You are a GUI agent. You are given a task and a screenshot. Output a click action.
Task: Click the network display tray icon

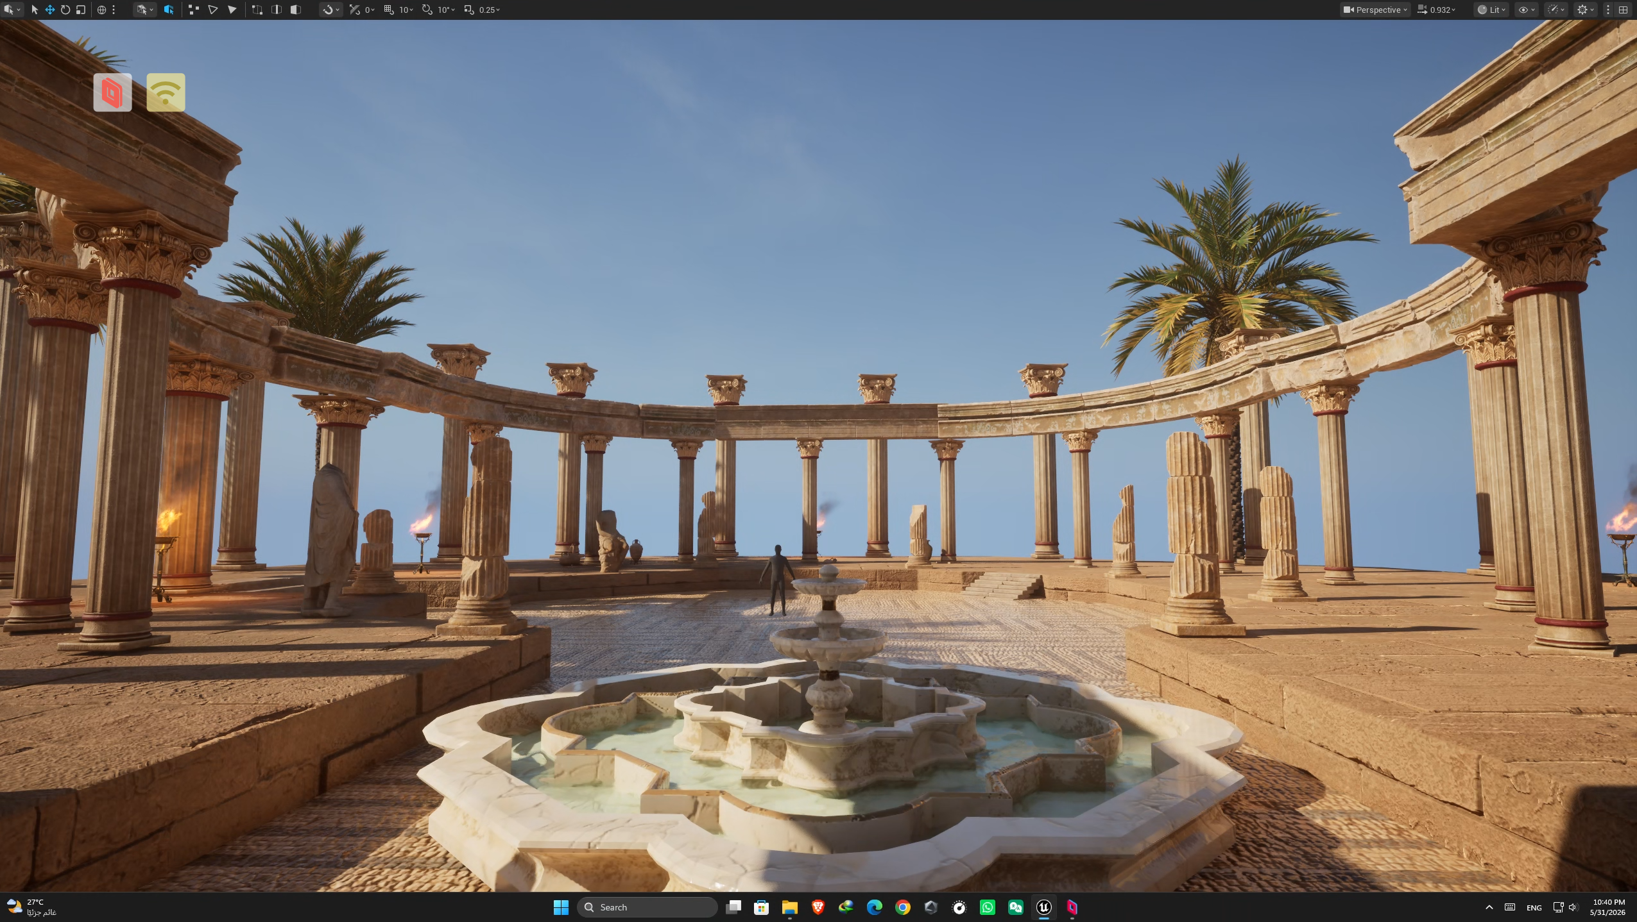click(1558, 907)
